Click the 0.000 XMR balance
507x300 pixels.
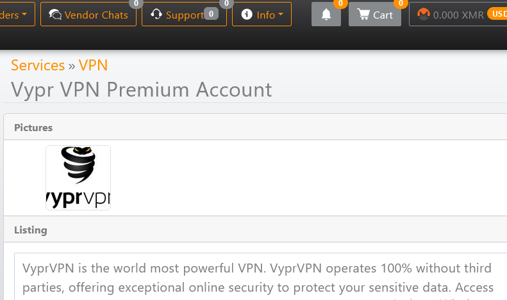(x=458, y=15)
